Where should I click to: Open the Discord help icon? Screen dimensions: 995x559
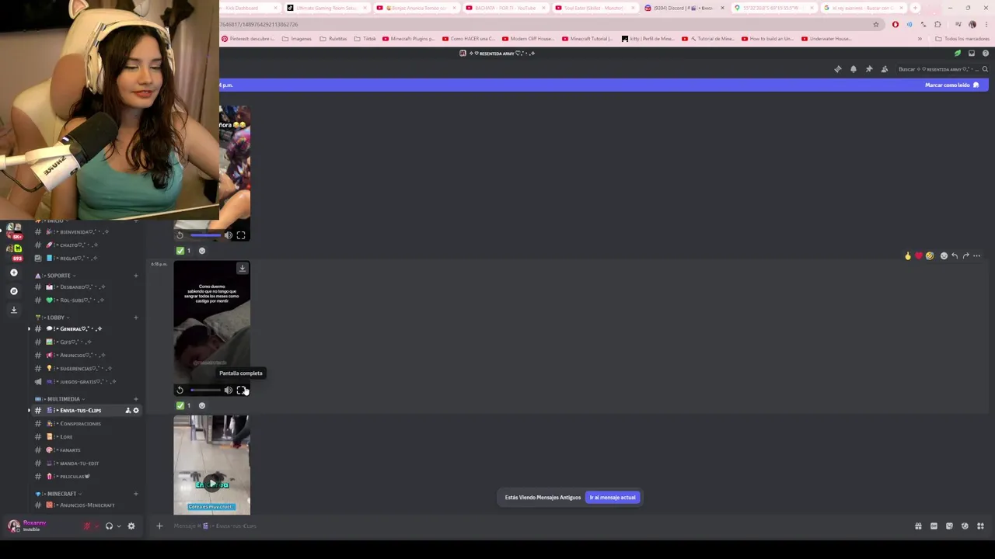coord(986,54)
